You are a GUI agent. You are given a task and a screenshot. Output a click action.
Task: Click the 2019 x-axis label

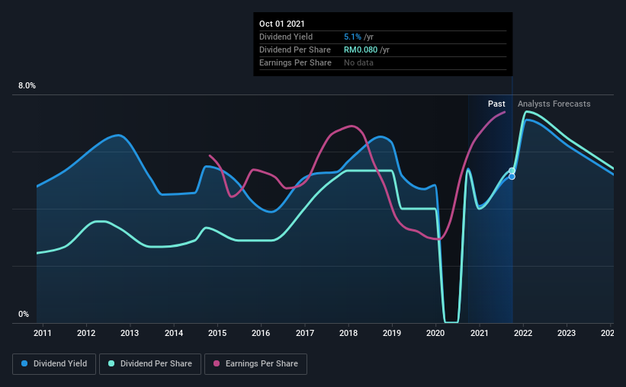click(x=392, y=333)
